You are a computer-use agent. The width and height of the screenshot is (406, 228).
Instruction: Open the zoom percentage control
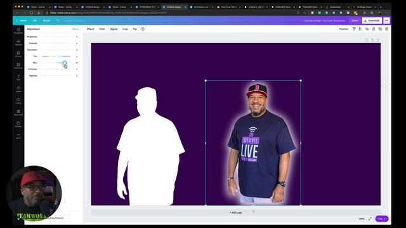click(362, 218)
